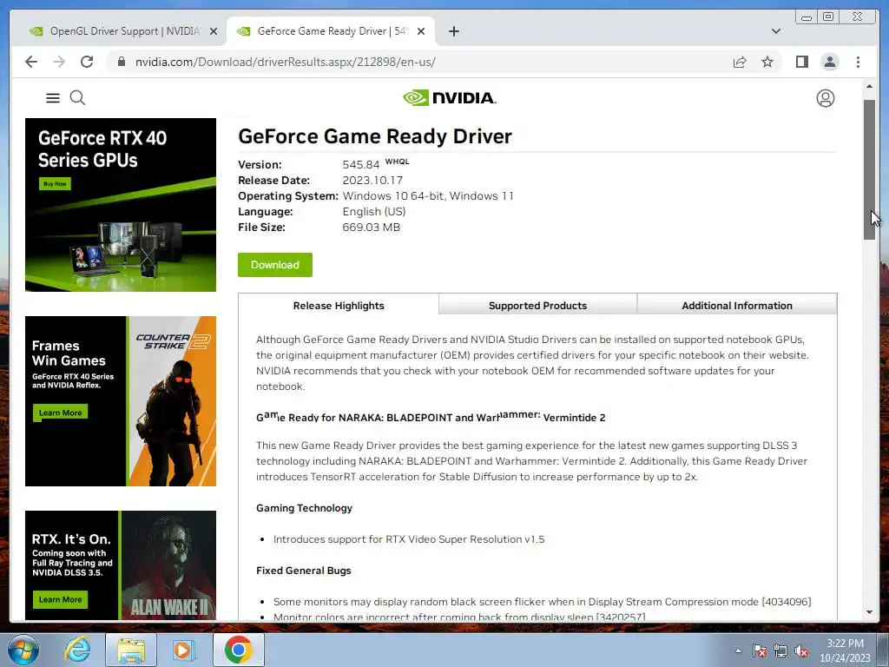This screenshot has height=667, width=889.
Task: Open Windows Explorer from taskbar
Action: pyautogui.click(x=130, y=650)
